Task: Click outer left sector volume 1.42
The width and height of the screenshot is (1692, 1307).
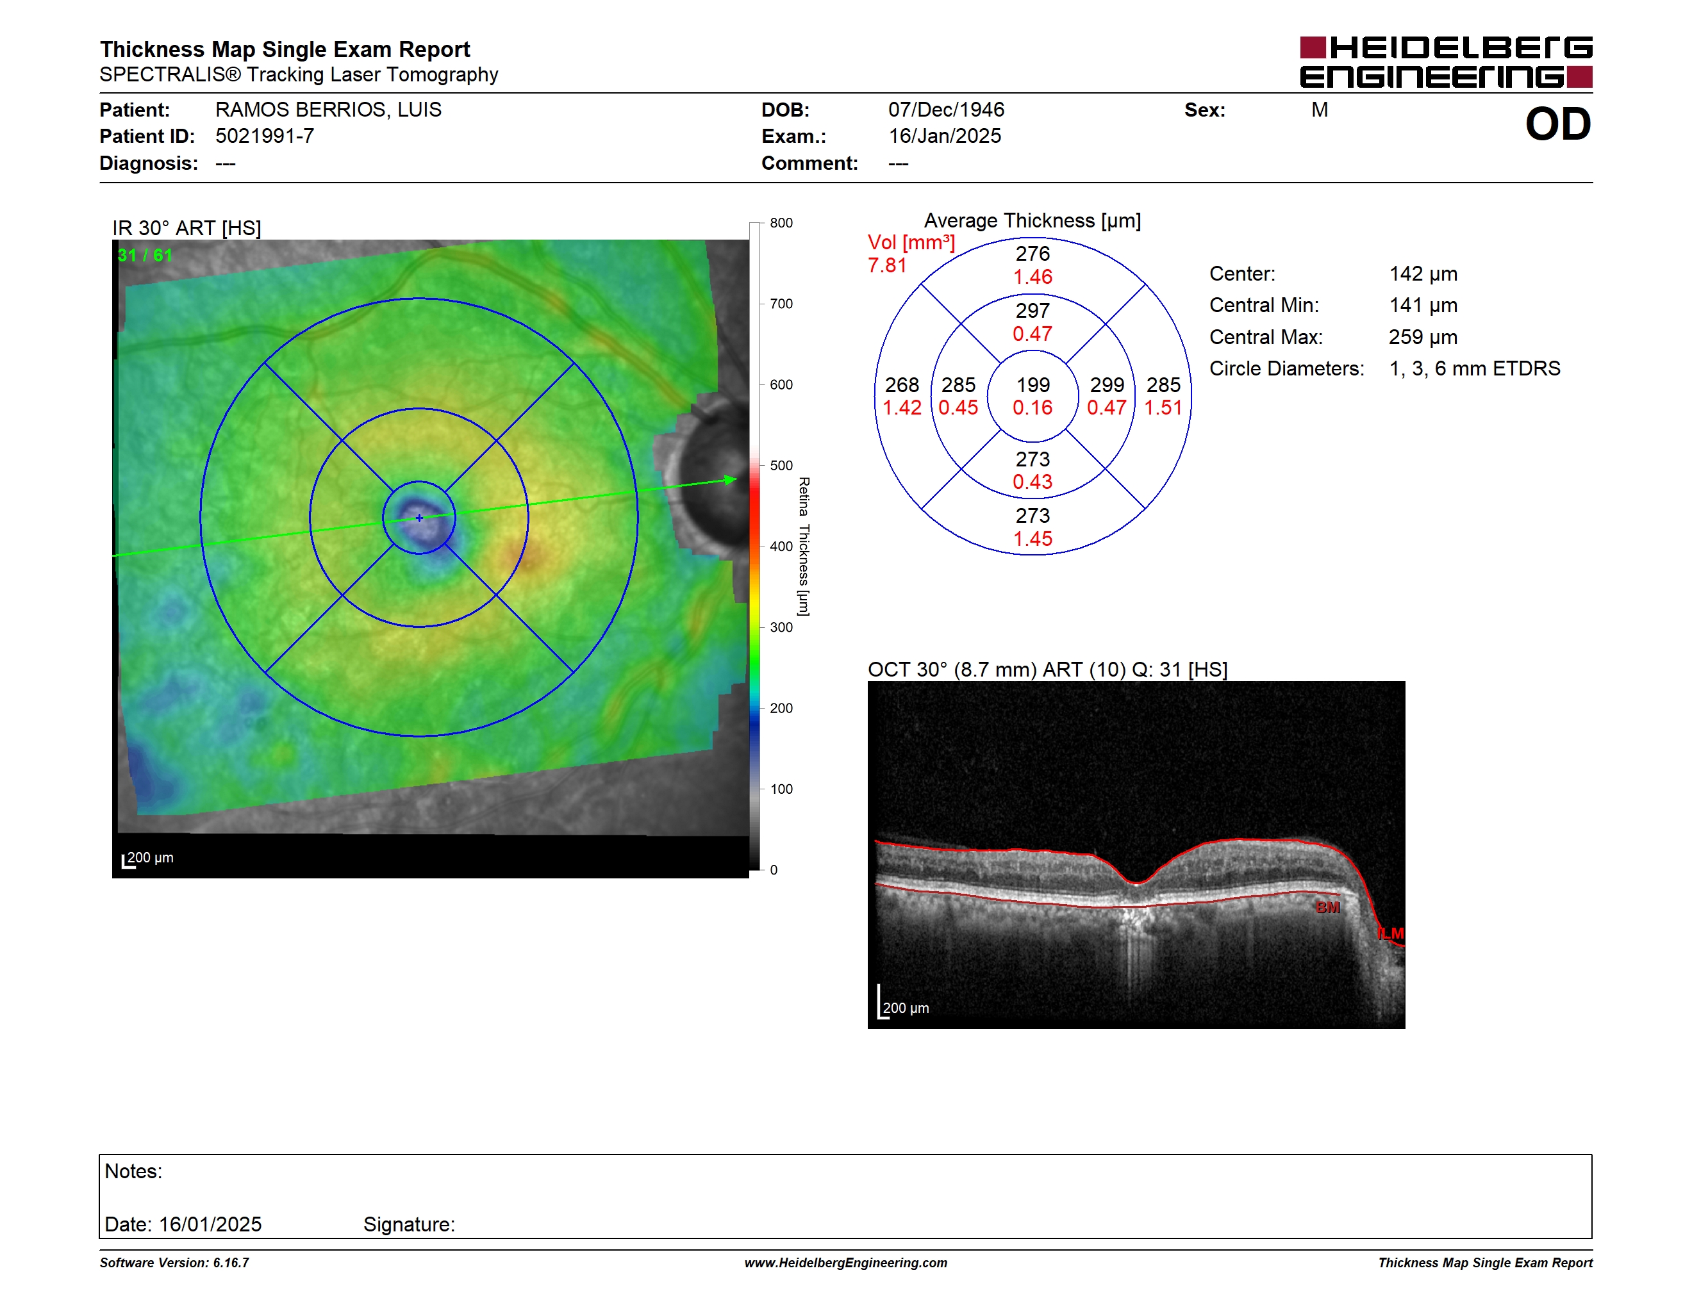Action: [902, 407]
